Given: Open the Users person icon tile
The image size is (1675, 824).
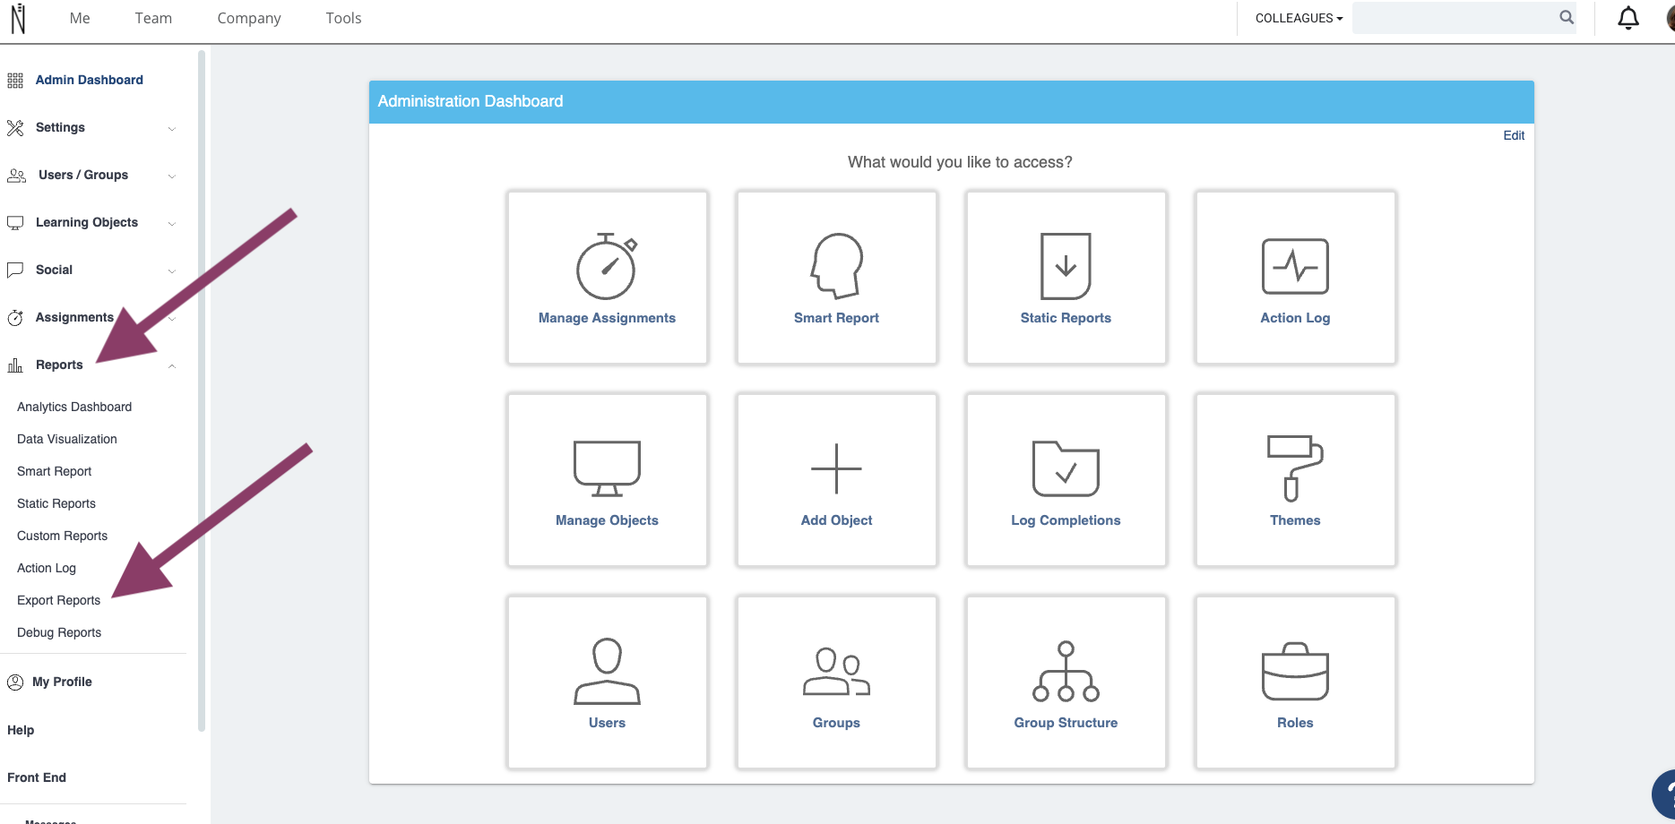Looking at the screenshot, I should tap(607, 682).
